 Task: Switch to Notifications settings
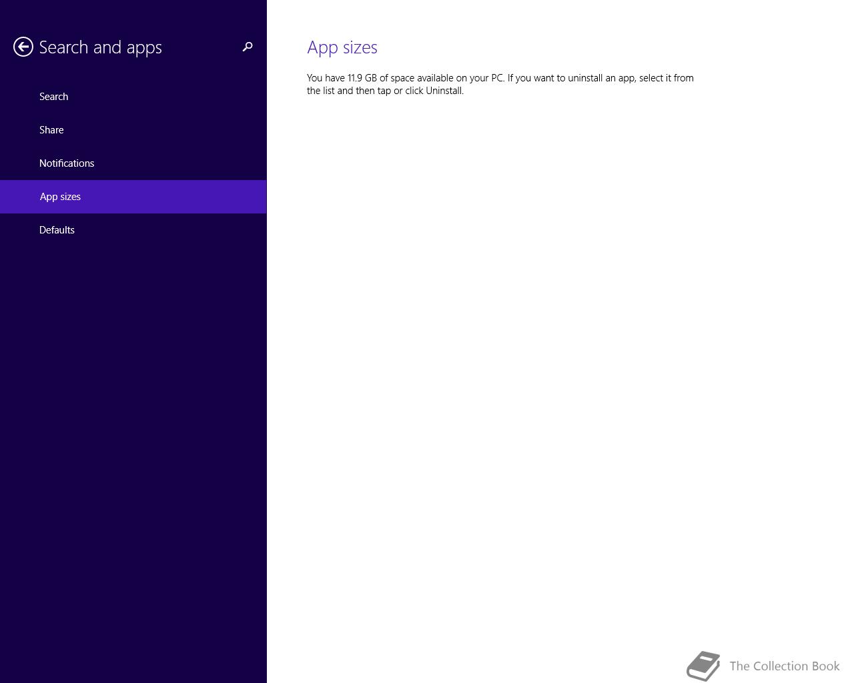click(133, 163)
